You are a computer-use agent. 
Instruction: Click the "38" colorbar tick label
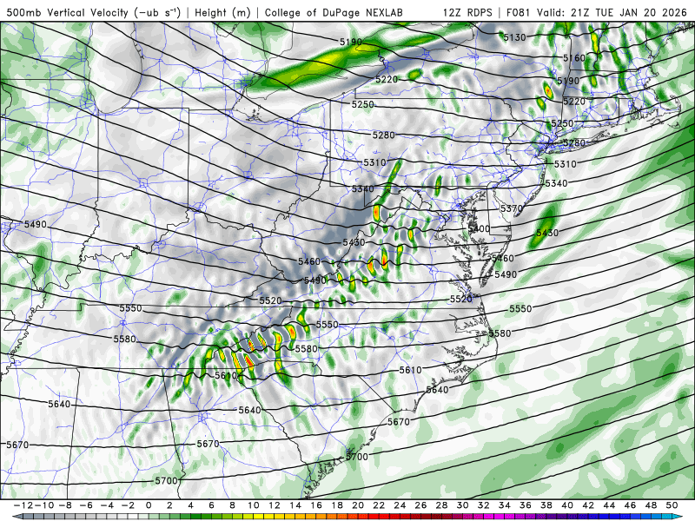[x=546, y=505]
